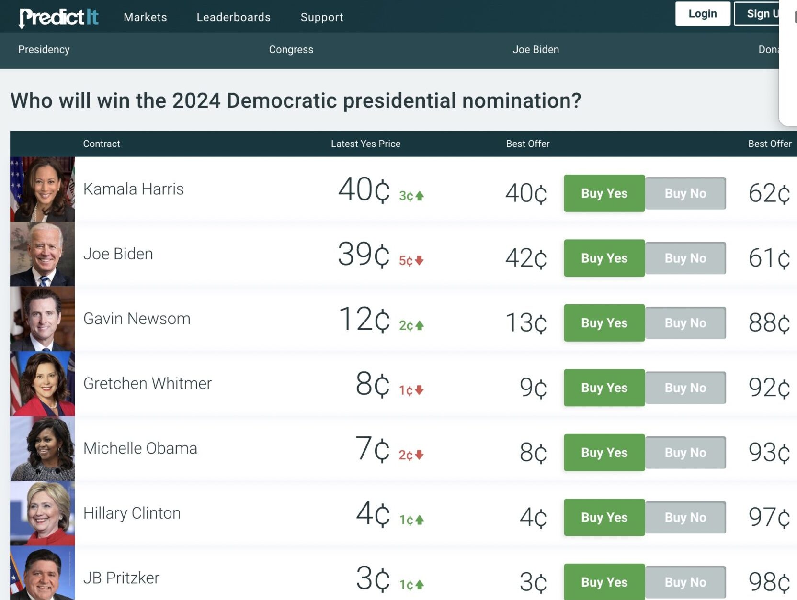Open the Hillary Clinton contract name link
The height and width of the screenshot is (600, 797).
click(x=132, y=513)
